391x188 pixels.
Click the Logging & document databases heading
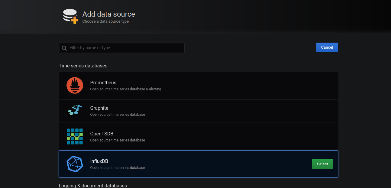93,186
